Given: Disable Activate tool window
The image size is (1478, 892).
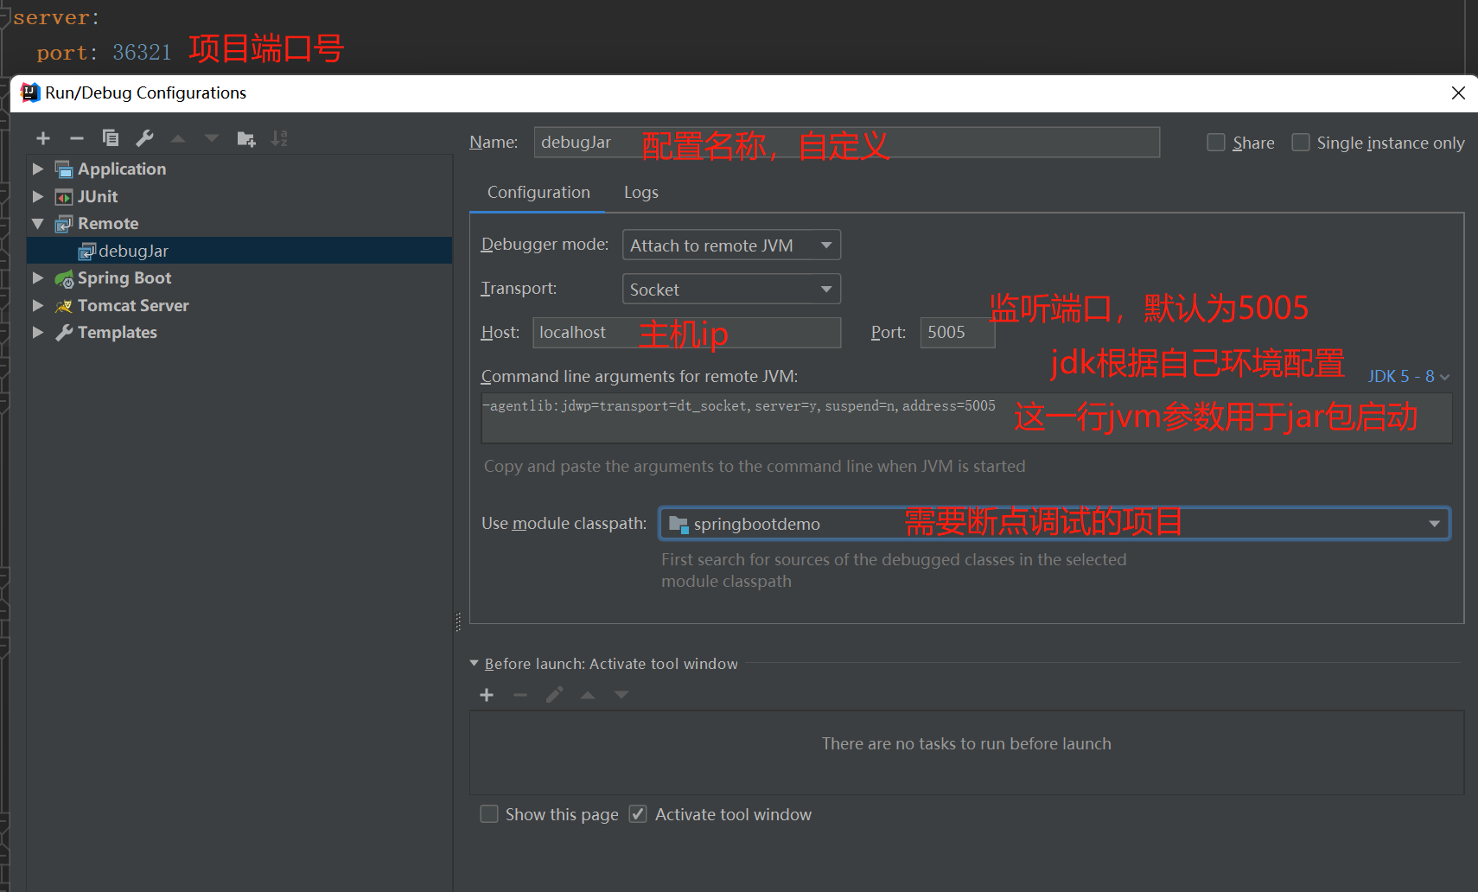Looking at the screenshot, I should click(637, 813).
